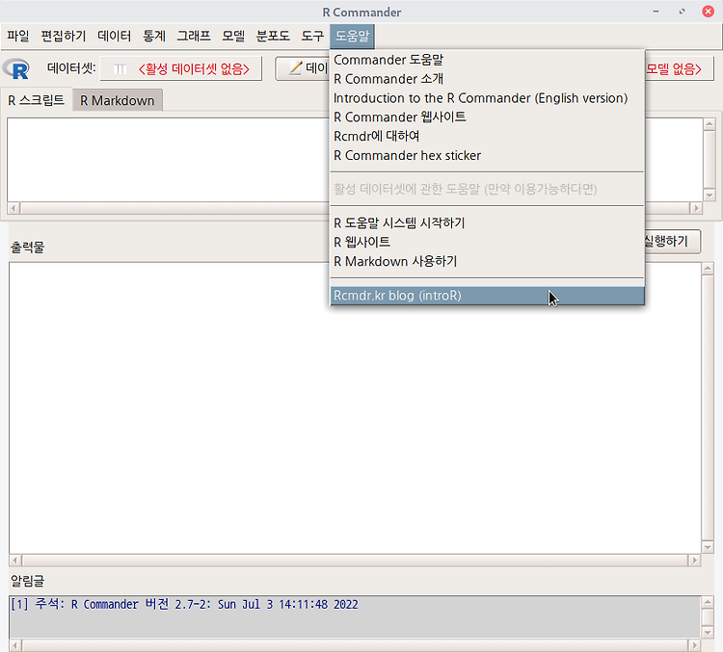Open the 분포도 menu
The image size is (723, 652).
(273, 36)
